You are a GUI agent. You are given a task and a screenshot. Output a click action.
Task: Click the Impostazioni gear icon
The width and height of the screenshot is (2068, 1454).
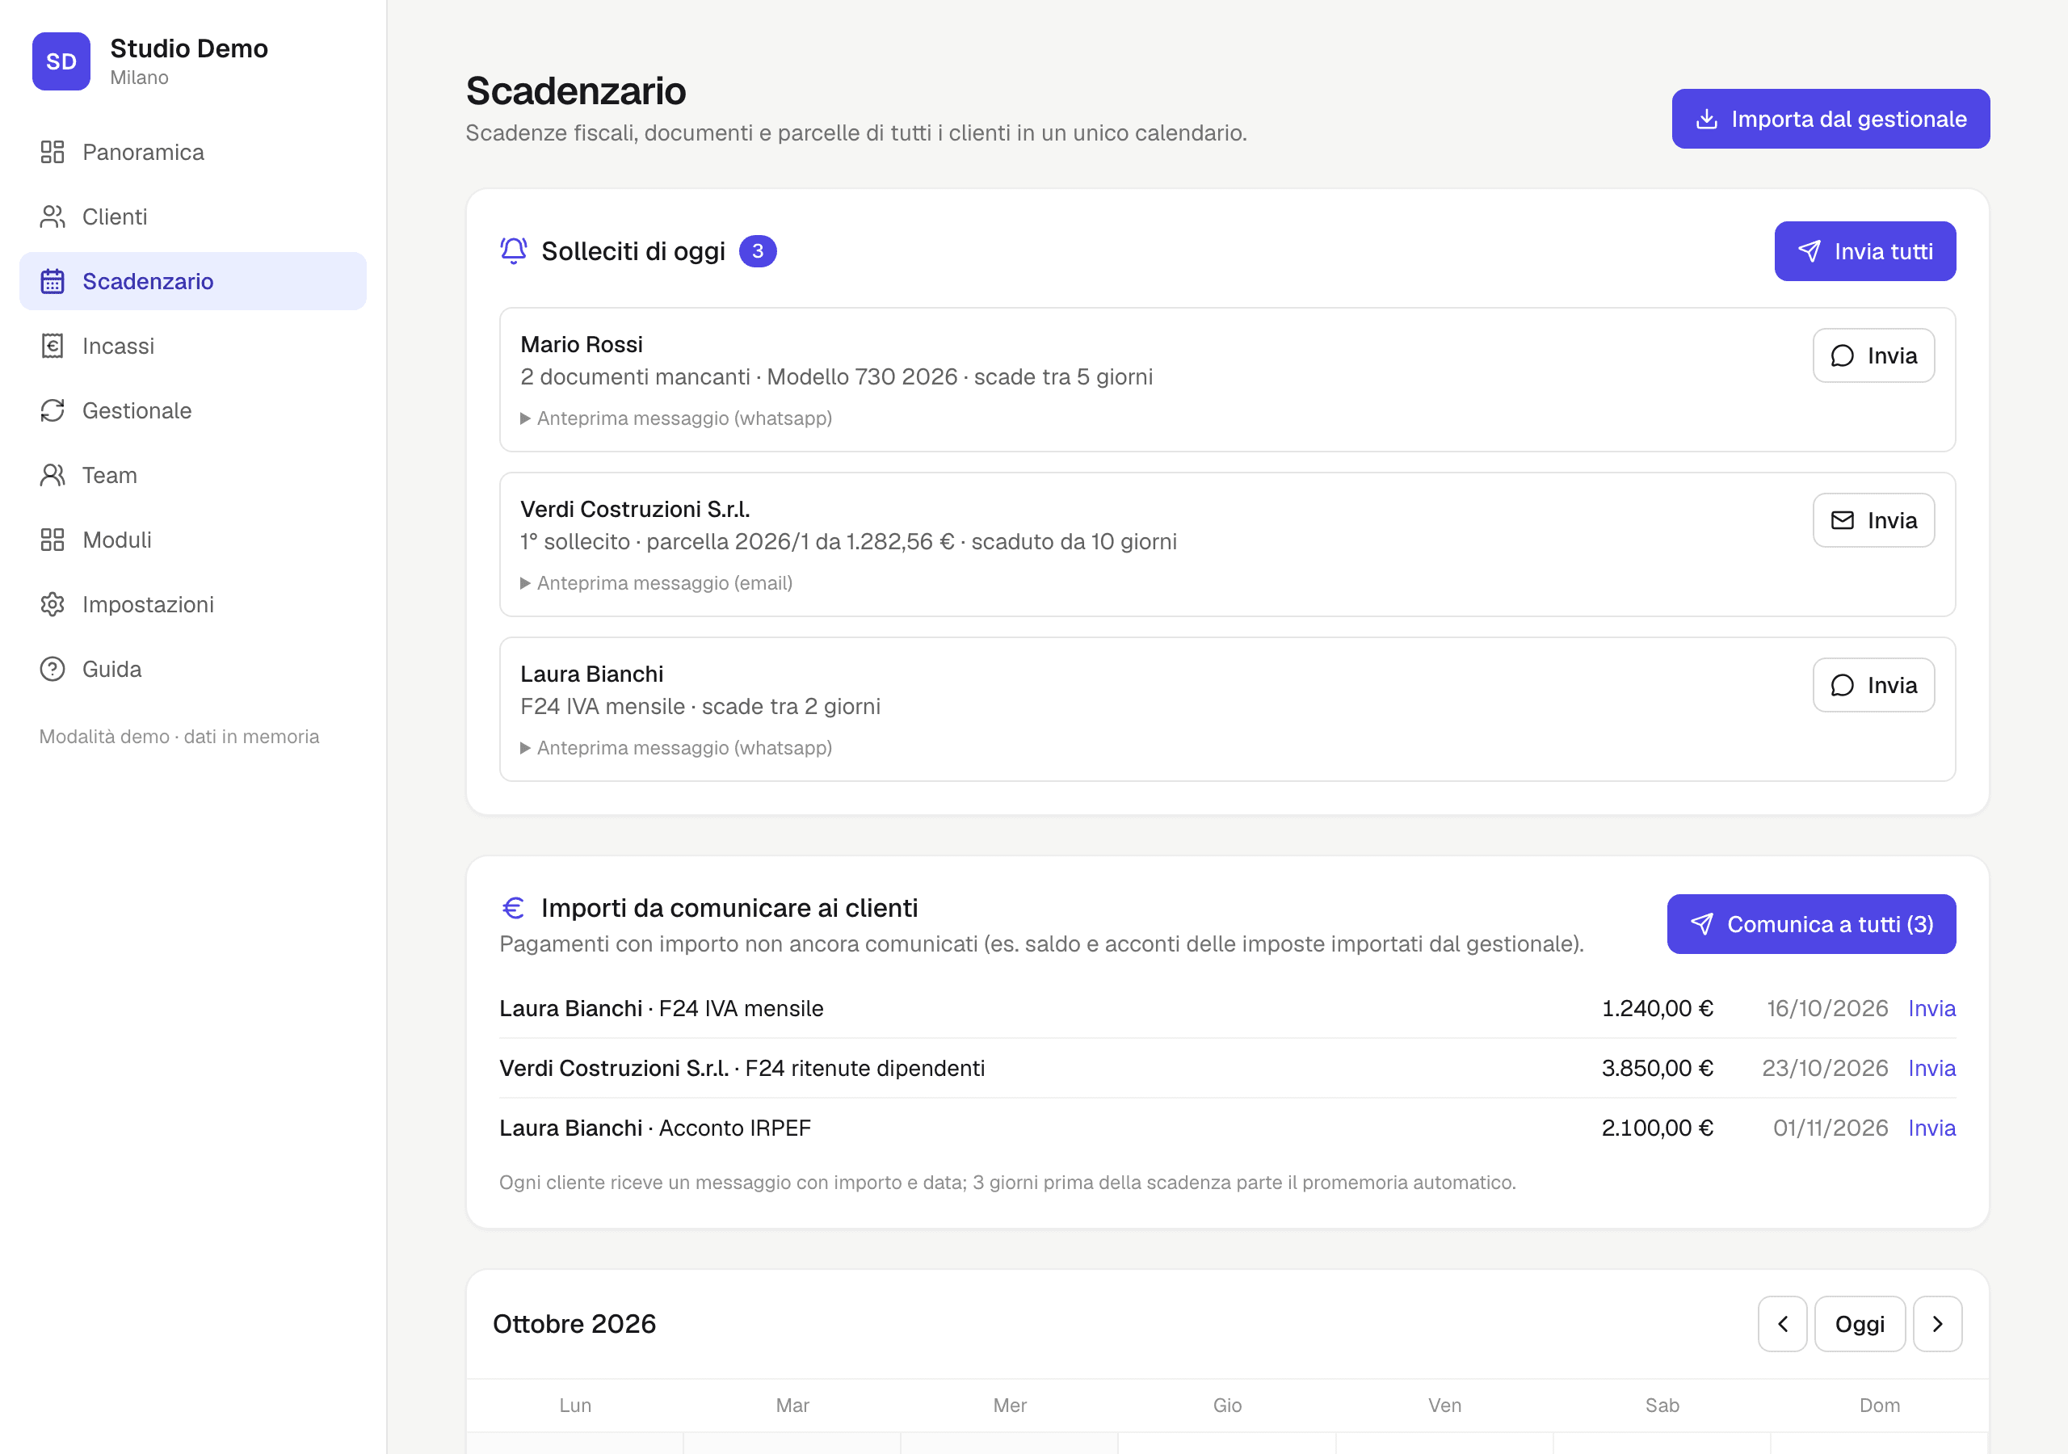pos(53,604)
